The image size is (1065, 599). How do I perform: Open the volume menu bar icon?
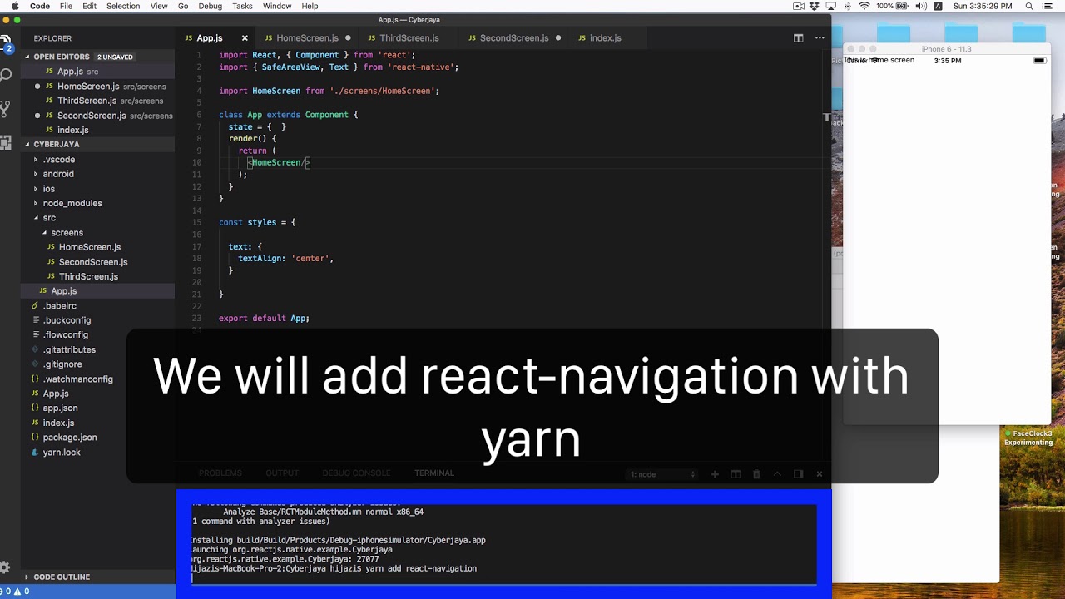(920, 6)
